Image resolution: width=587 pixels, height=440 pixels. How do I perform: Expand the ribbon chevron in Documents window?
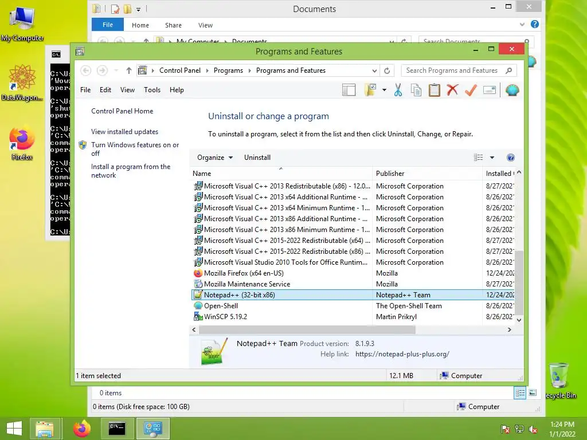522,25
